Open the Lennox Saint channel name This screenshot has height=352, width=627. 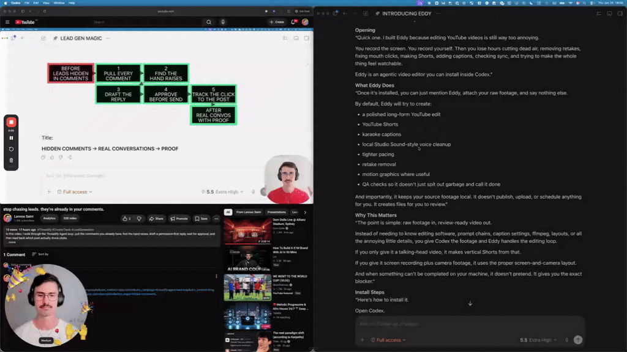24,216
